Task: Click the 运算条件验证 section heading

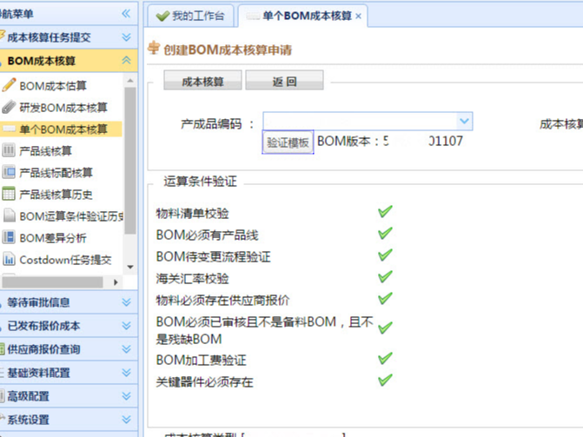Action: pyautogui.click(x=200, y=182)
